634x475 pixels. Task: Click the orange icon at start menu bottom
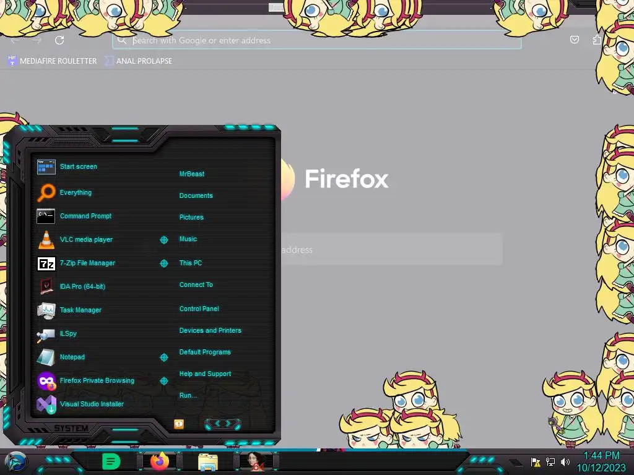tap(179, 424)
